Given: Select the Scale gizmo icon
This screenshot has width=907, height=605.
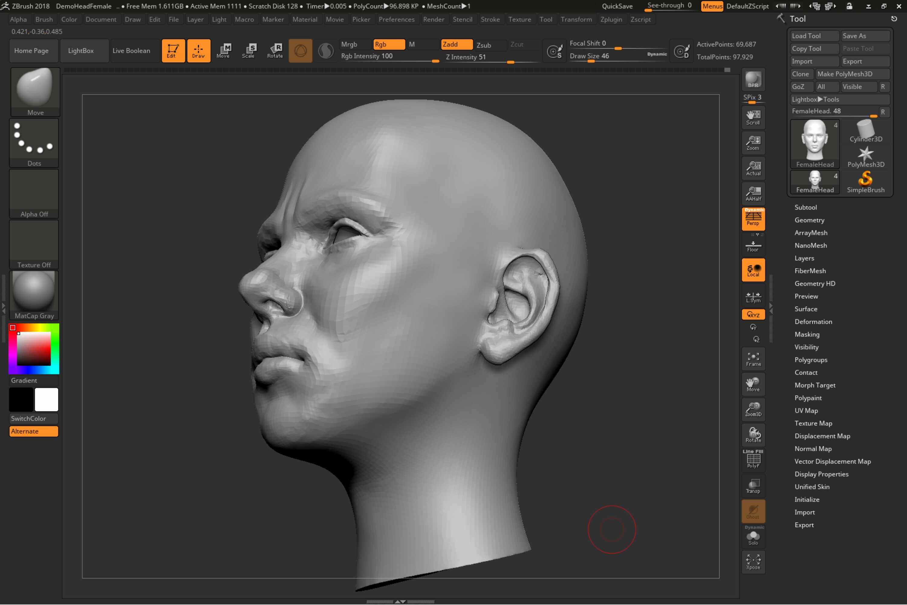Looking at the screenshot, I should [x=249, y=51].
